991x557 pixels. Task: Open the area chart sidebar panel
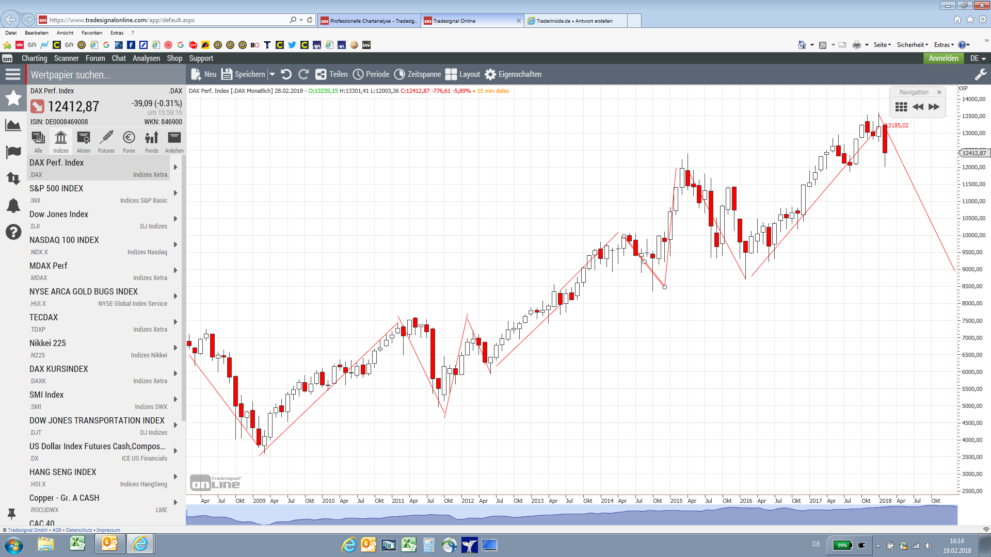13,125
